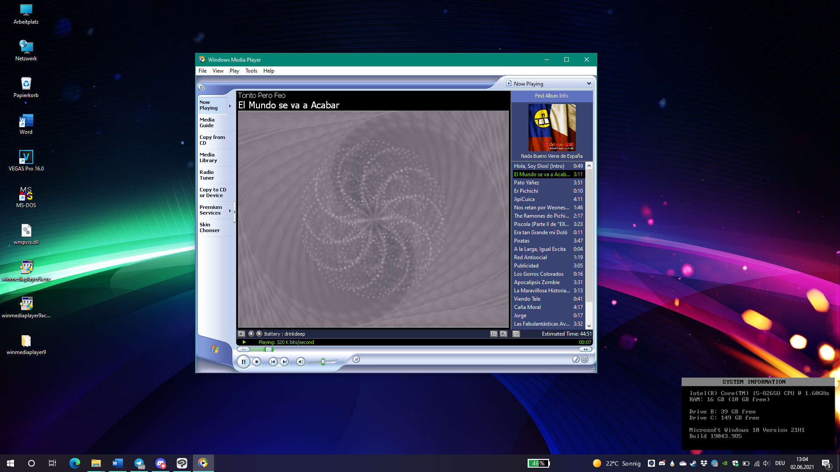Open the Skin Chooser
The width and height of the screenshot is (840, 472).
[x=210, y=227]
